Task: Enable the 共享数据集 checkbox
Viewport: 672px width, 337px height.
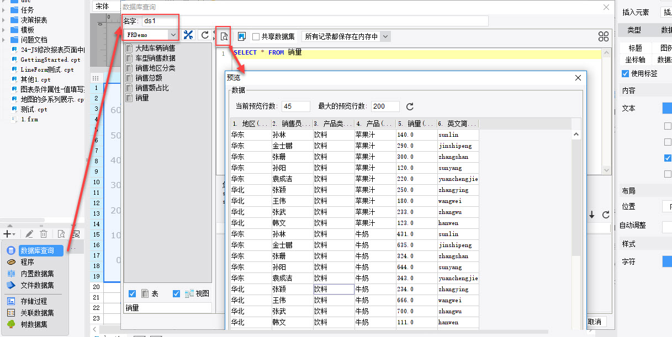Action: (256, 36)
